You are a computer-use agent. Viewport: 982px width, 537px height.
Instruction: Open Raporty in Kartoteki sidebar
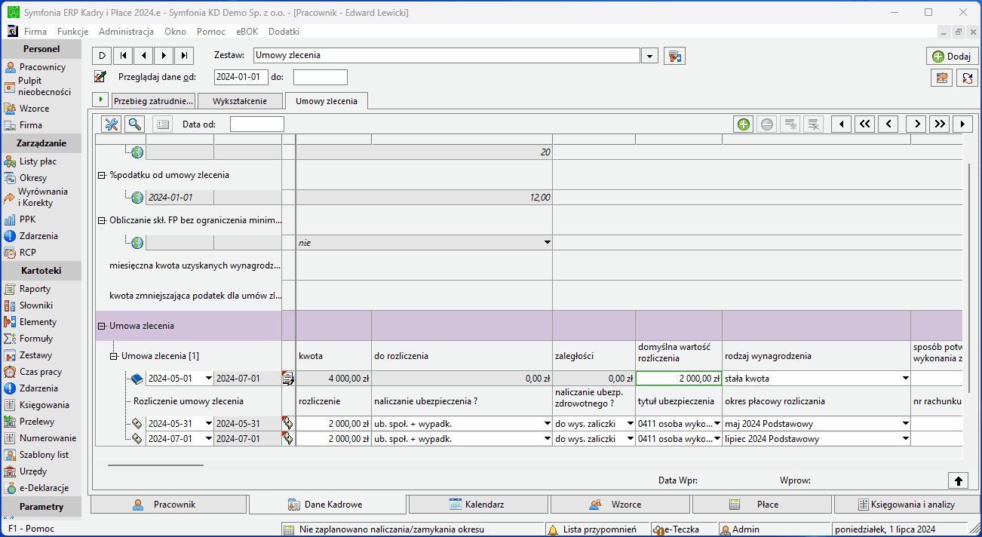(27, 289)
